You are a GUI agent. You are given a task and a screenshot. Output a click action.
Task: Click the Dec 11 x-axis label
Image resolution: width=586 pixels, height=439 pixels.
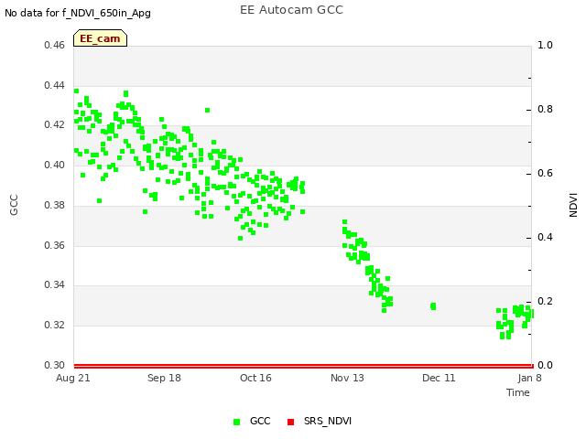tap(439, 378)
